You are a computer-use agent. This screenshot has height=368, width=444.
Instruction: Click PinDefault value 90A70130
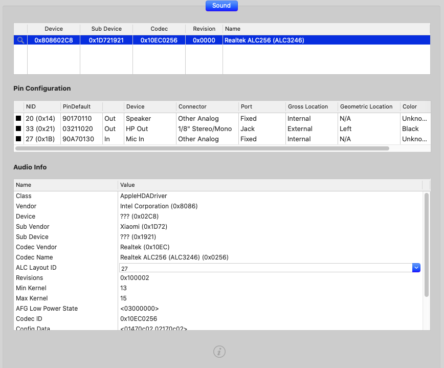[x=78, y=139]
